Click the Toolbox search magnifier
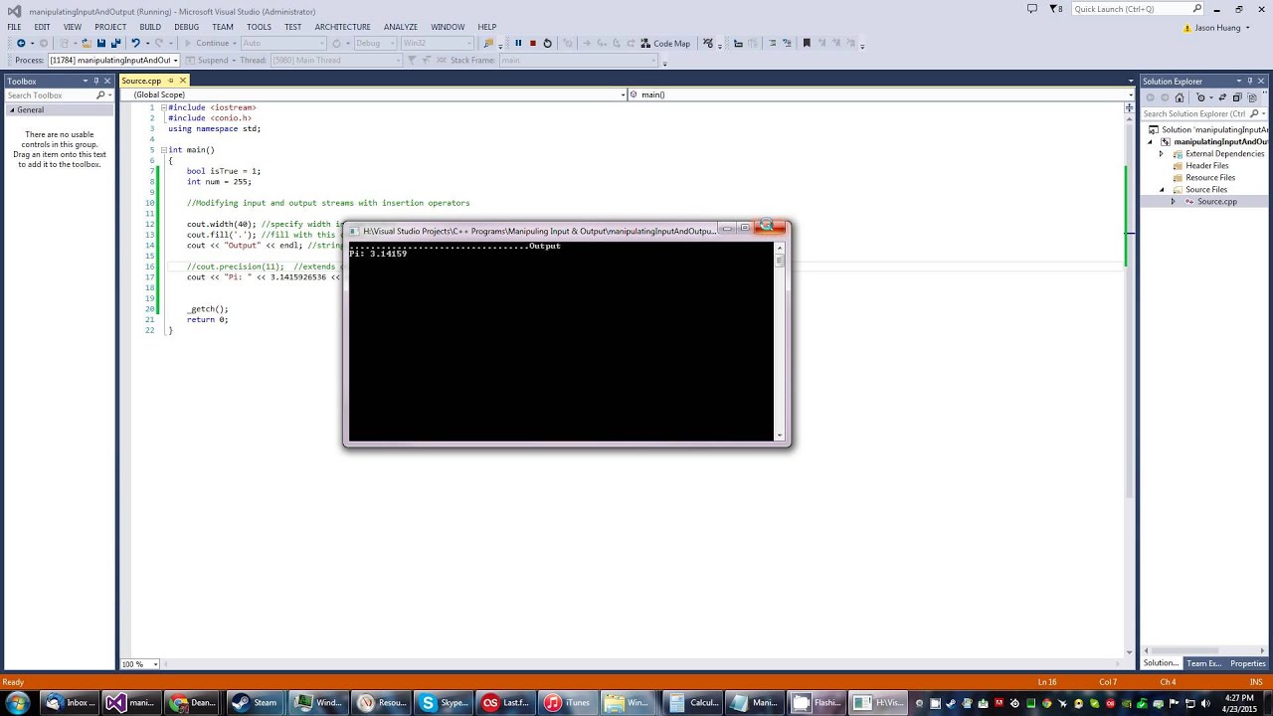This screenshot has width=1273, height=716. pos(100,95)
